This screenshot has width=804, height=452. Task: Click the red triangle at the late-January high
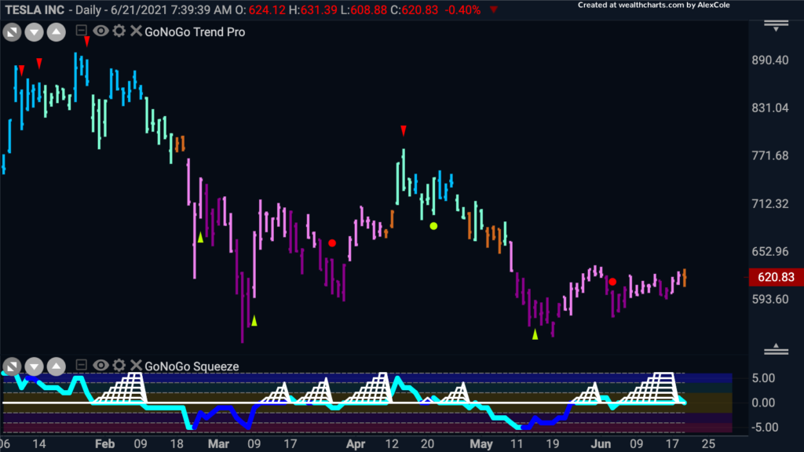tap(87, 42)
